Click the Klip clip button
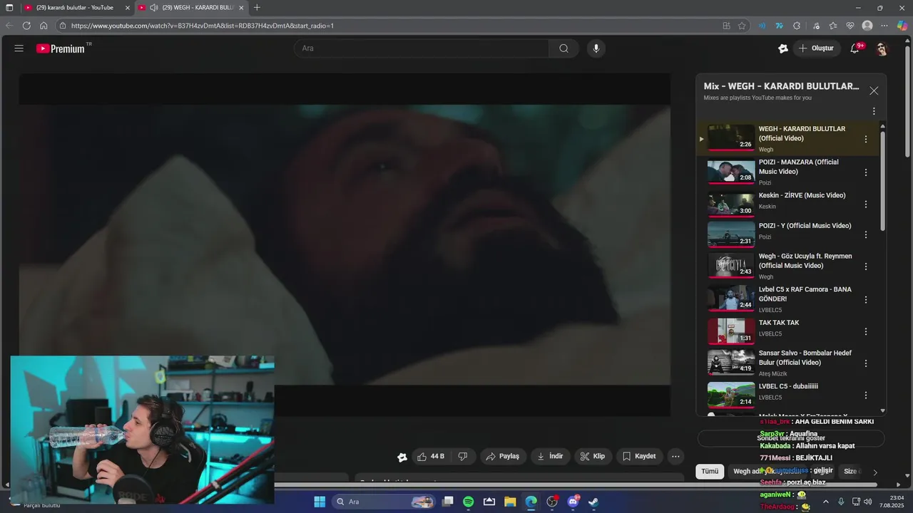Screen dimensions: 913x513 point(593,456)
